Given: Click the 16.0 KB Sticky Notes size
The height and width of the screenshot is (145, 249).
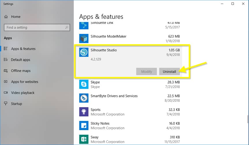Looking at the screenshot, I should (174, 123).
